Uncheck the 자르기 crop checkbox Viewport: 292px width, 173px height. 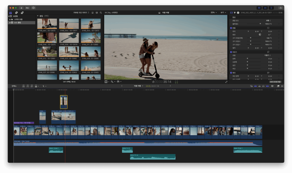[x=231, y=52]
